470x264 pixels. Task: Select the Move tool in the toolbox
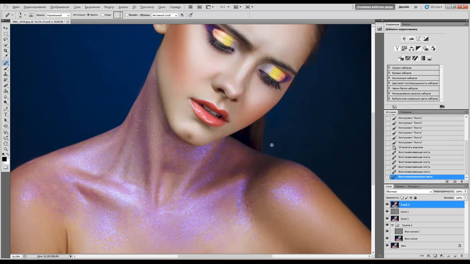6,28
